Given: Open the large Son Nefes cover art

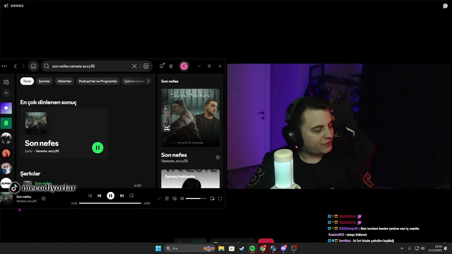Looking at the screenshot, I should [190, 117].
